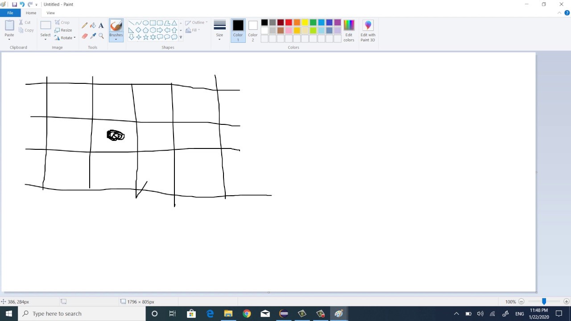Viewport: 571px width, 321px height.
Task: Expand the shapes gallery more arrow
Action: click(181, 37)
